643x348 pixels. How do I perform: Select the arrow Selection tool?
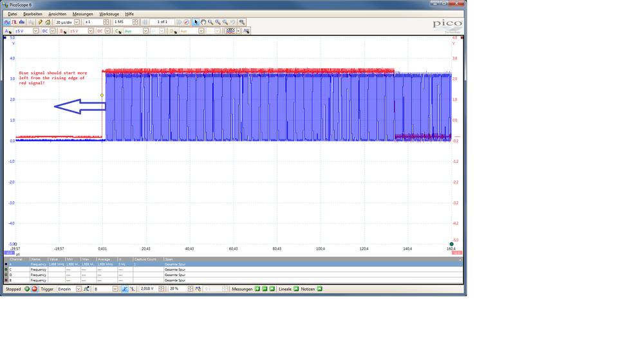[196, 22]
